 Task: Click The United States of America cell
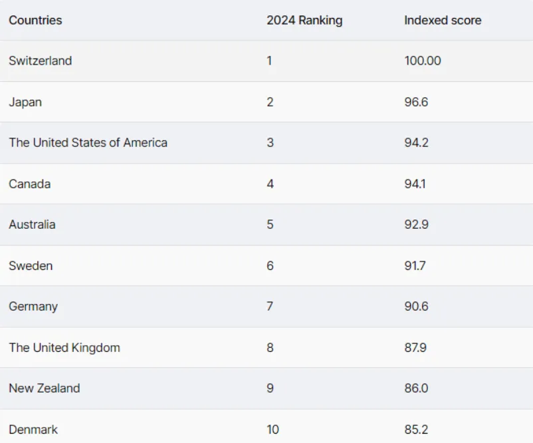88,142
